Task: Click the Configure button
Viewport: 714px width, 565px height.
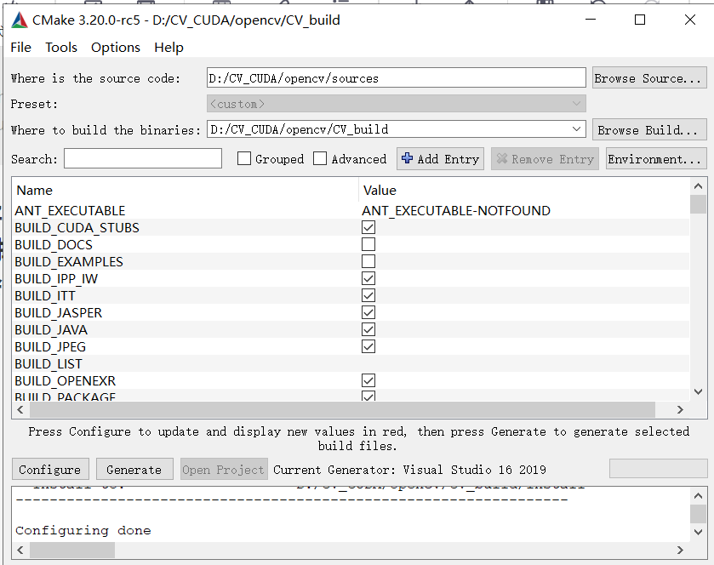Action: pos(50,470)
